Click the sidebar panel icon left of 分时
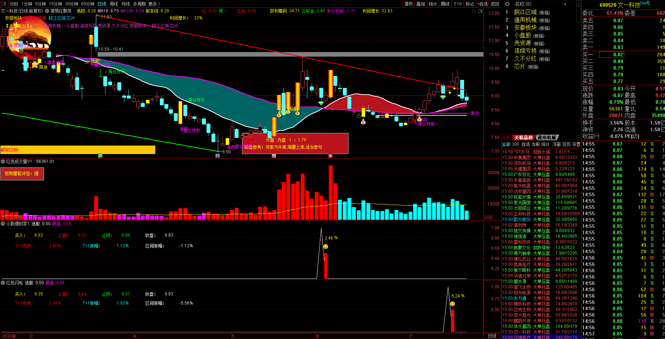Viewport: 665px width, 339px height. tap(4, 4)
